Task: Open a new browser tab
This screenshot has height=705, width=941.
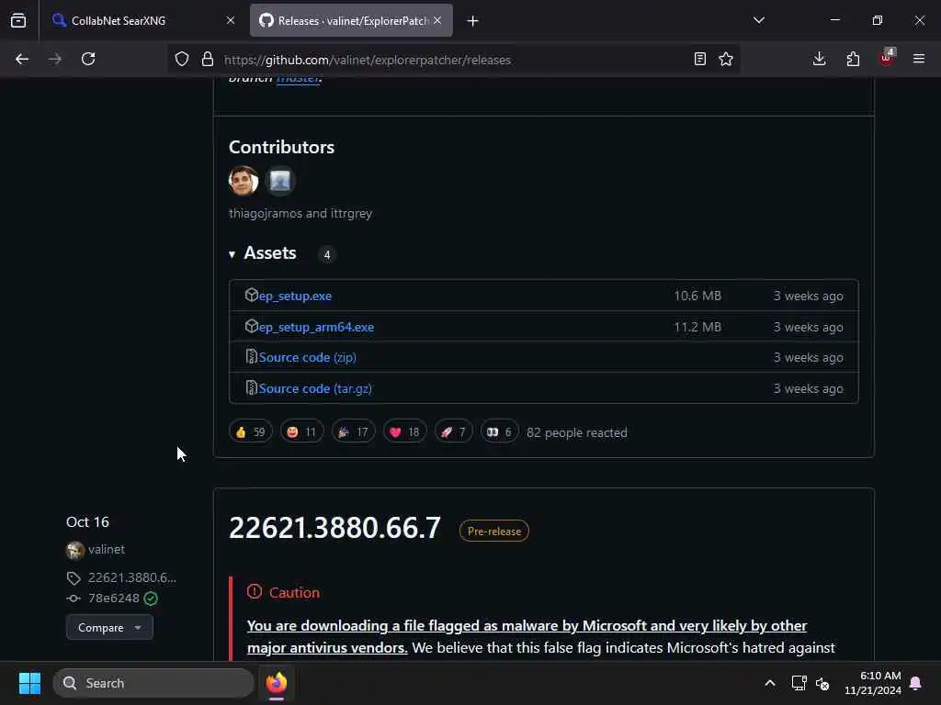Action: (x=473, y=21)
